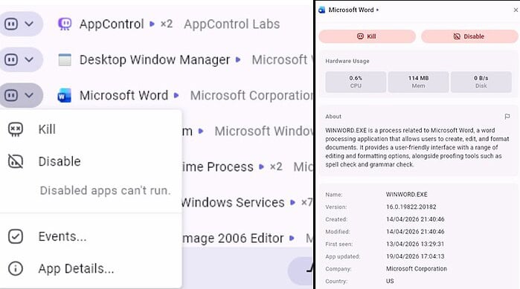Click the pink Kill button in the details panel

click(367, 36)
